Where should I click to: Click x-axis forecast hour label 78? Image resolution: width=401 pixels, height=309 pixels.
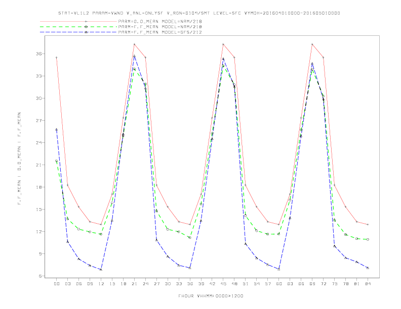[x=345, y=284]
